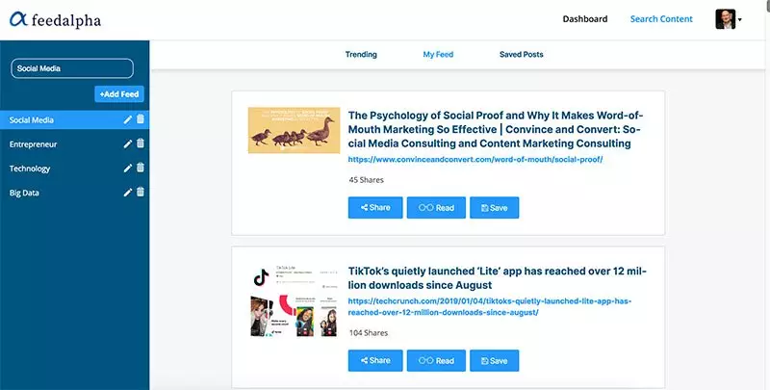Click the ducks thumbnail image
770x390 pixels.
tap(294, 130)
